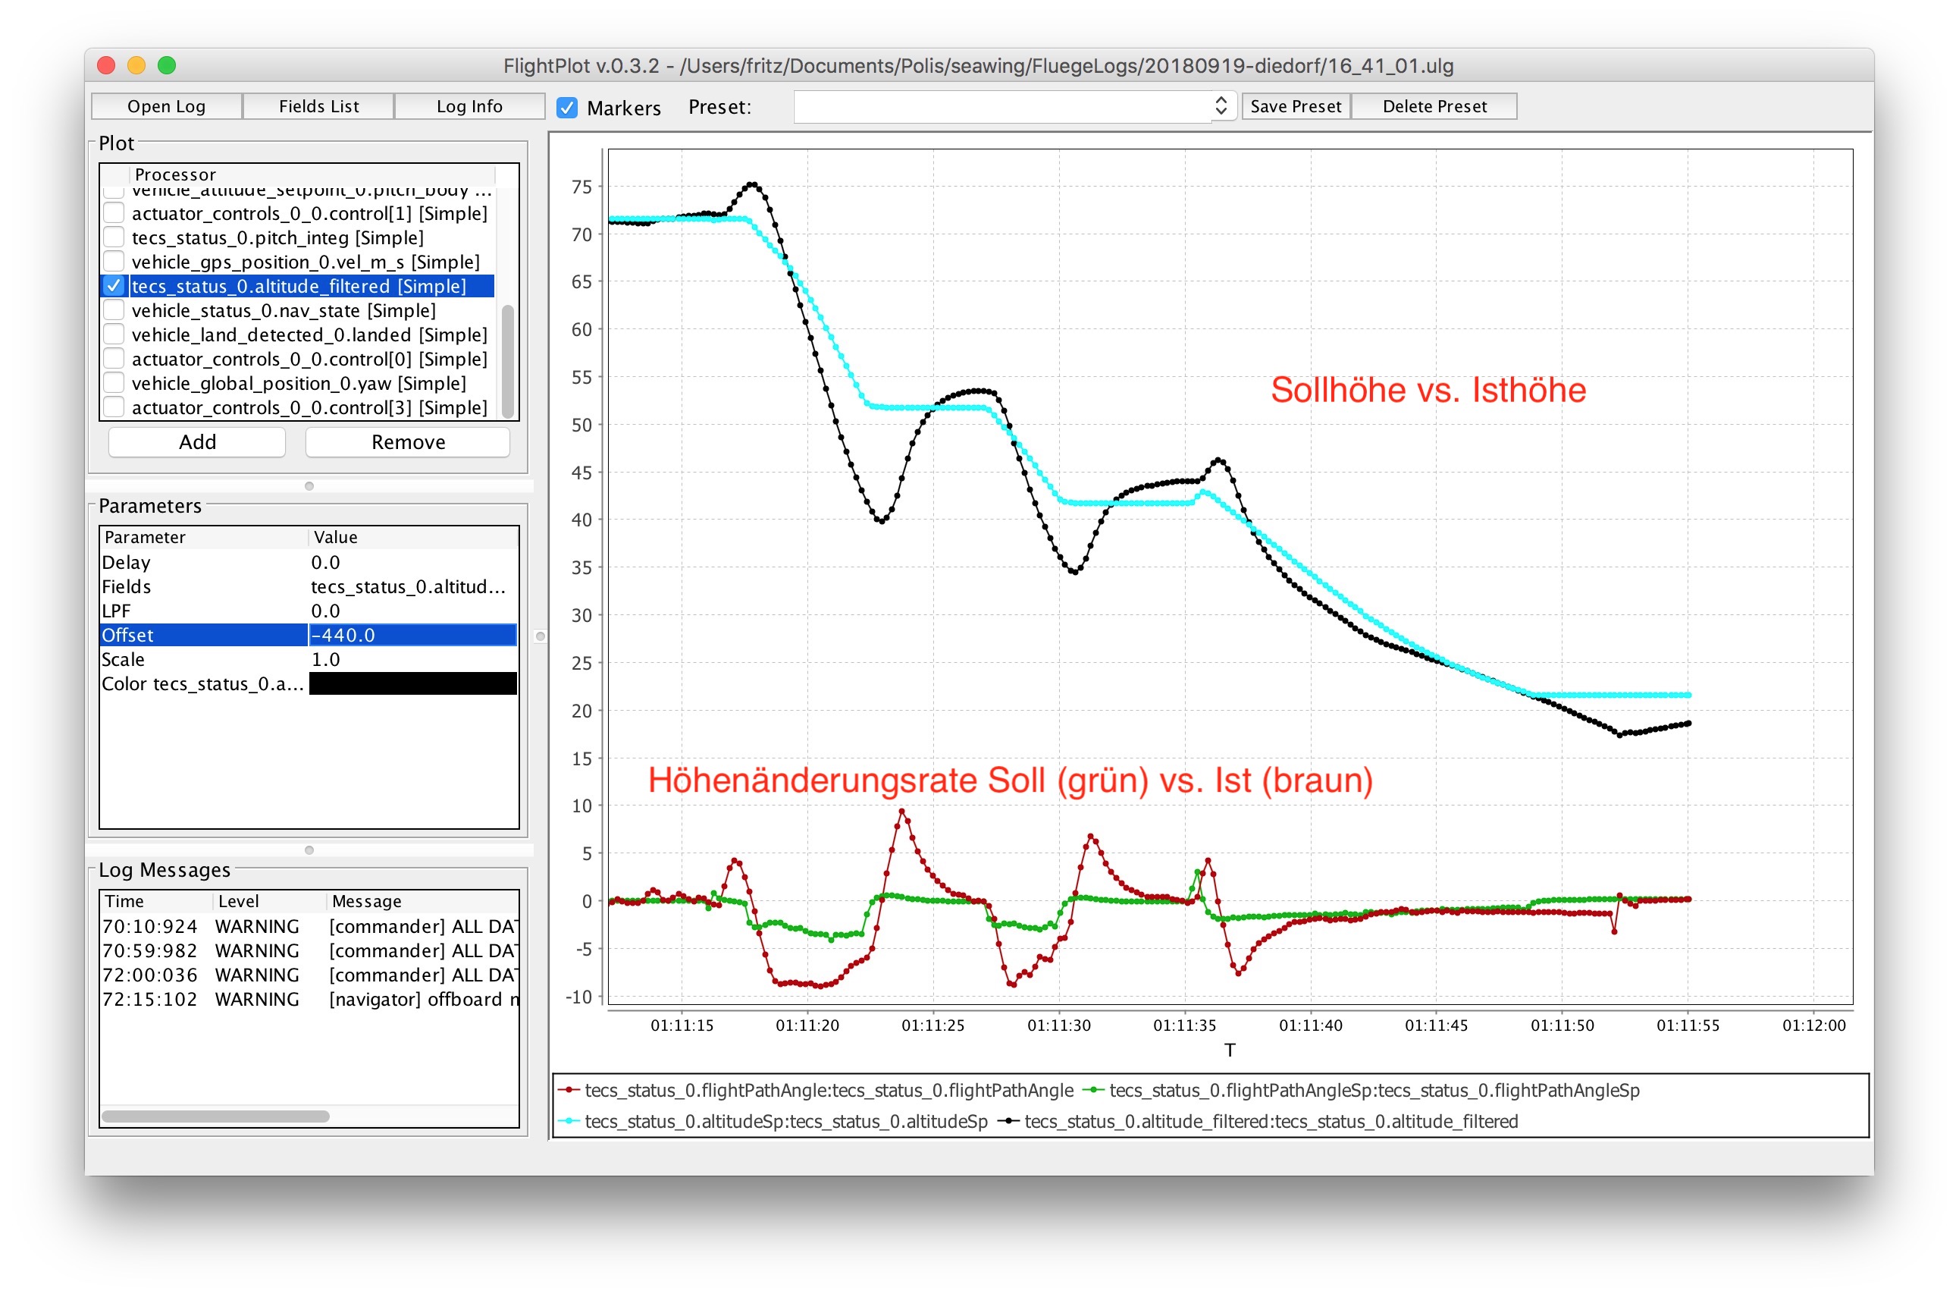The image size is (1959, 1297).
Task: Click the processor list vertical scrollbar
Action: (x=507, y=362)
